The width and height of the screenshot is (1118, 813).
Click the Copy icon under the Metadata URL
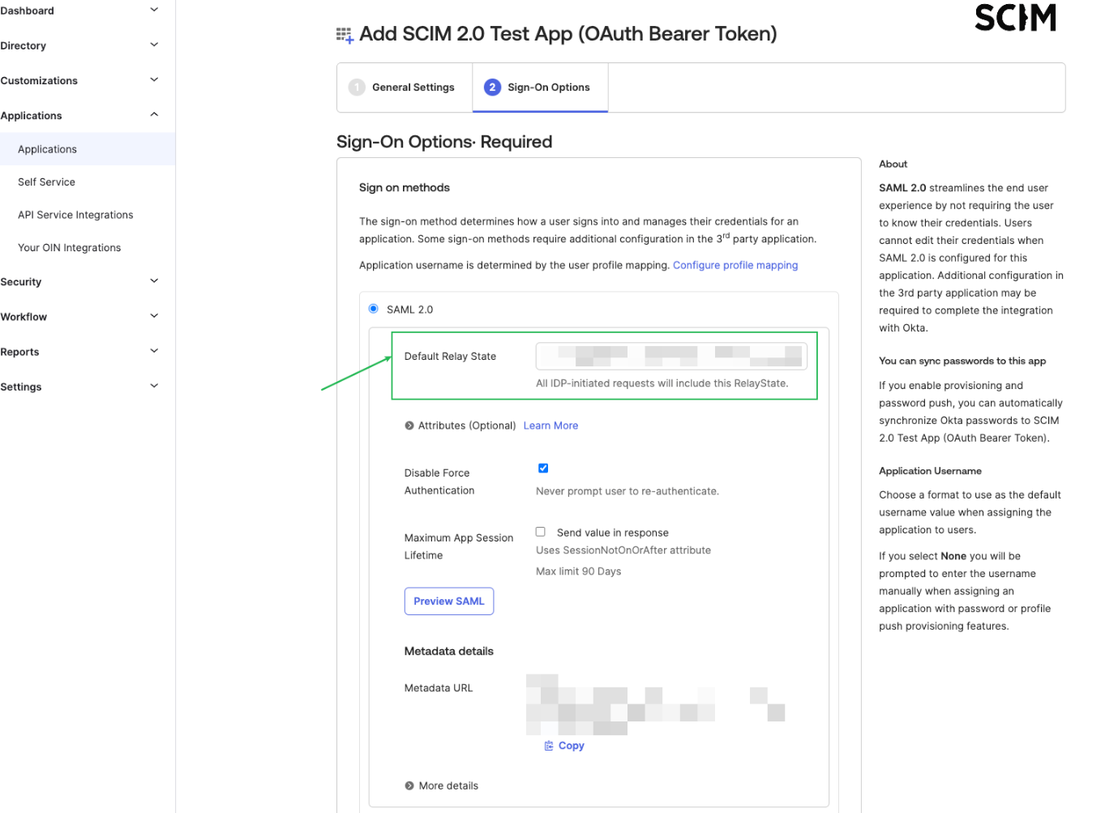tap(549, 745)
